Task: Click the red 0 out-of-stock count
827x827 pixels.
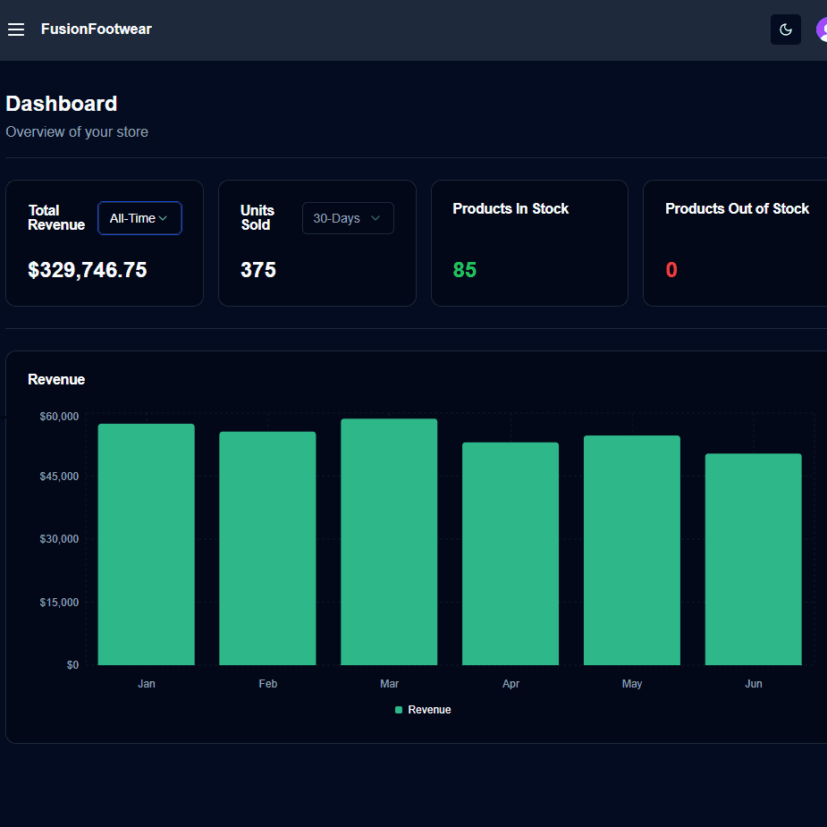Action: point(671,270)
